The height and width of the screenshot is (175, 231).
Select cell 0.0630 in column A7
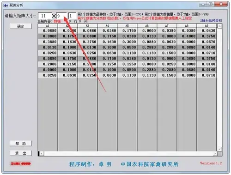pos(167,42)
